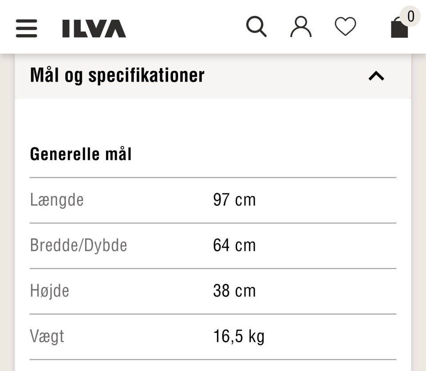The height and width of the screenshot is (371, 426).
Task: Toggle the Mål og specifikationer header
Action: [x=118, y=75]
